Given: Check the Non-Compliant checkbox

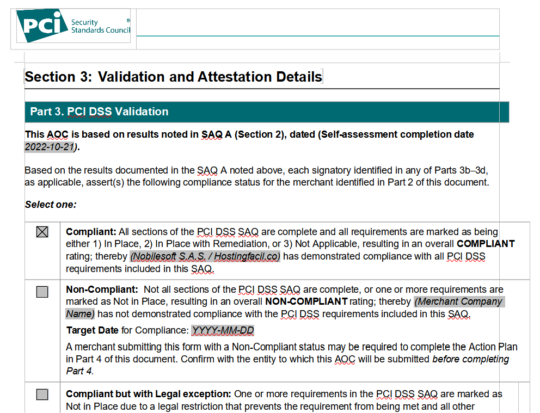Looking at the screenshot, I should [42, 292].
